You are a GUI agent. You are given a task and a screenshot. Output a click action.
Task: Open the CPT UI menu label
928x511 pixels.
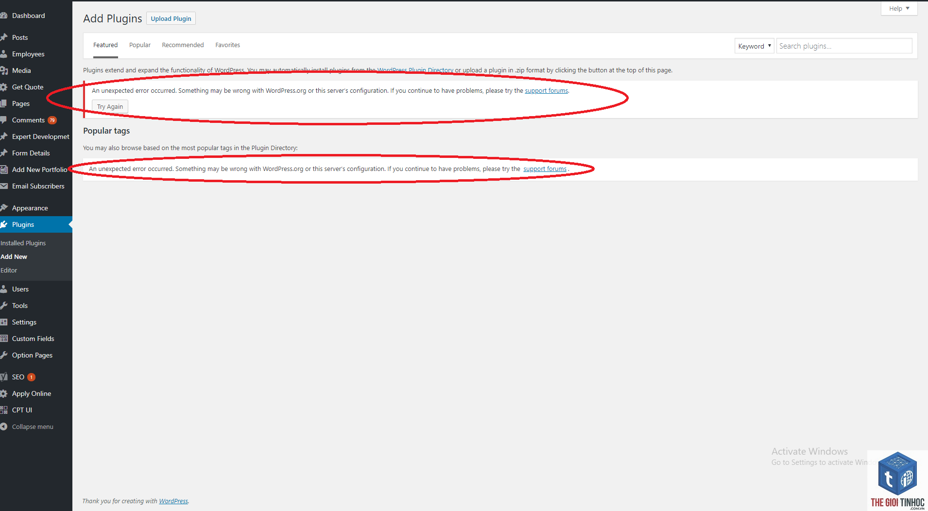pyautogui.click(x=22, y=410)
